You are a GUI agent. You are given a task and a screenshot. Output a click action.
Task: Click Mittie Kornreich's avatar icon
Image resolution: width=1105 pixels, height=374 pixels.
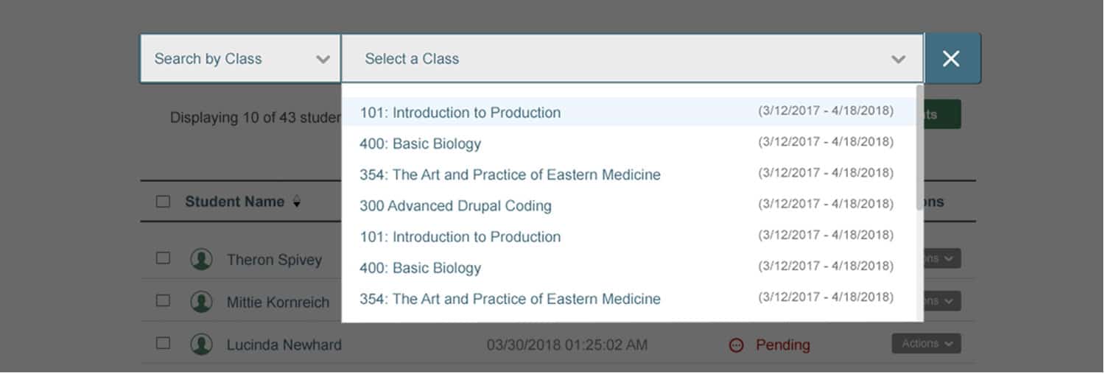[x=201, y=301]
